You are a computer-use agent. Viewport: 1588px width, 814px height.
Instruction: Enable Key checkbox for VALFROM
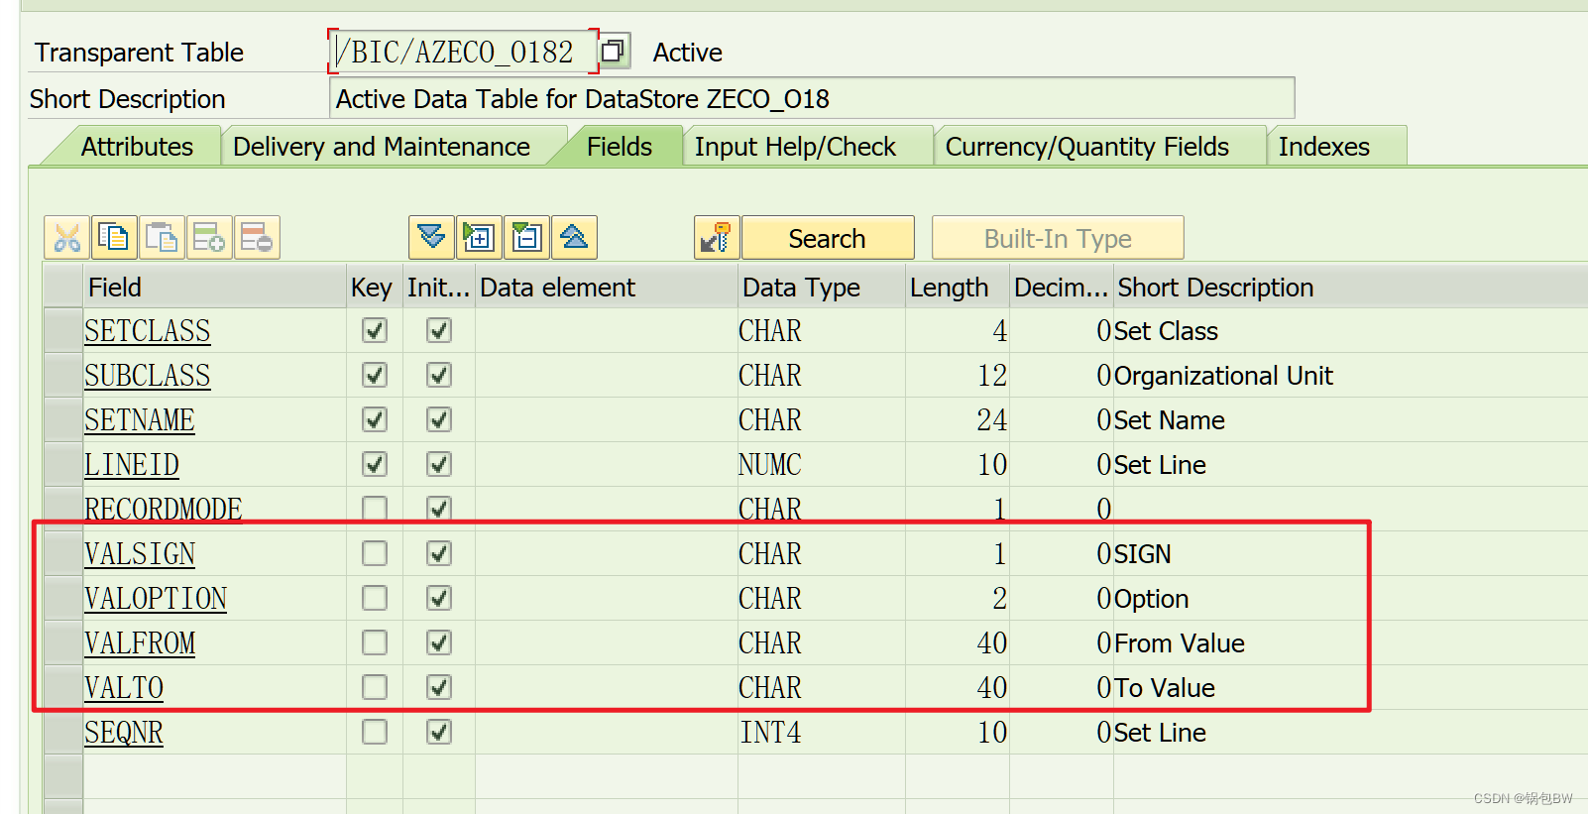375,642
